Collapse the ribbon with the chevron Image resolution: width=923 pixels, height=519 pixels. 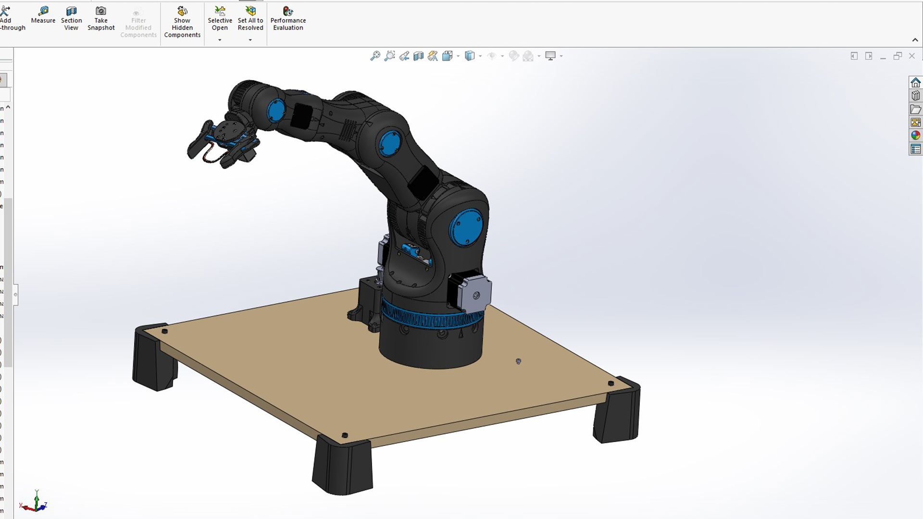(915, 40)
